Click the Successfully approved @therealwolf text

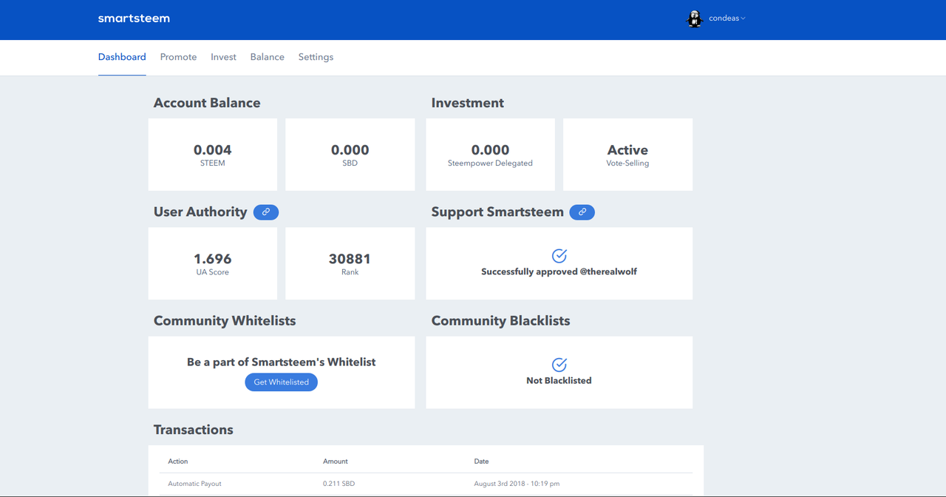click(559, 272)
